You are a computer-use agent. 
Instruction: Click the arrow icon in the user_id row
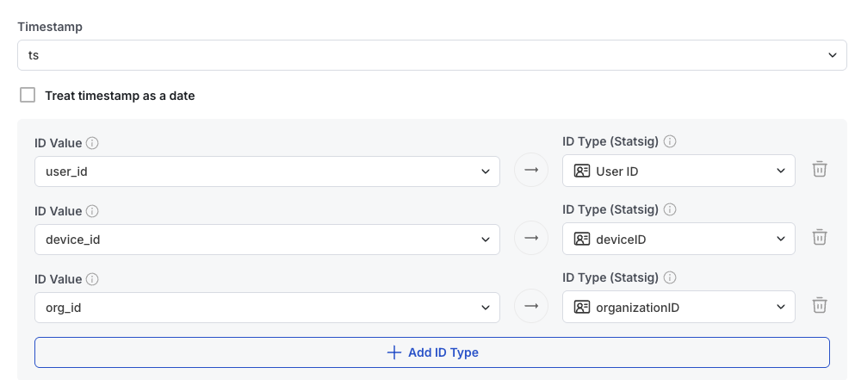[531, 171]
